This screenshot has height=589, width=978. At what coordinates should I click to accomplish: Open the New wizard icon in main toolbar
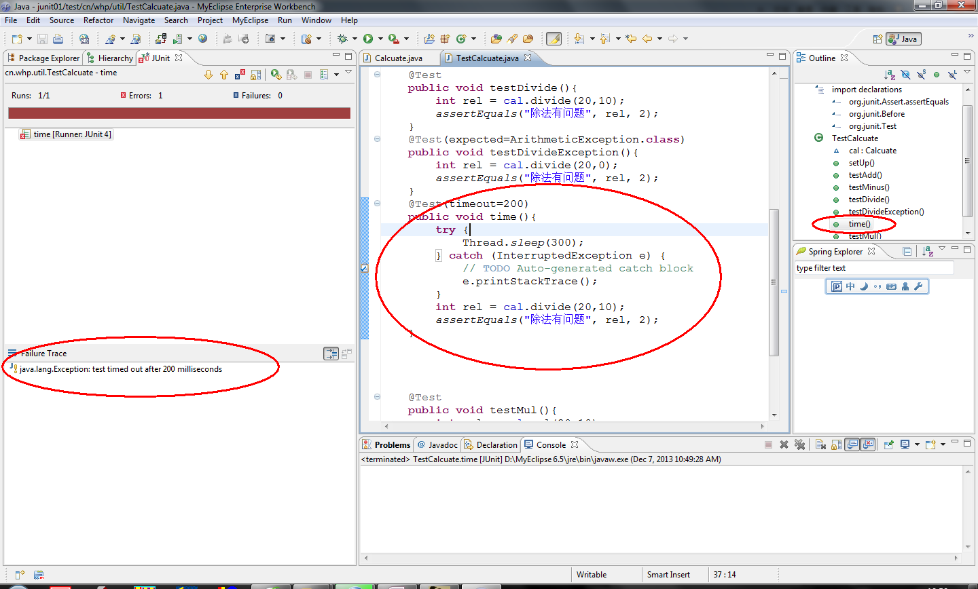coord(17,39)
